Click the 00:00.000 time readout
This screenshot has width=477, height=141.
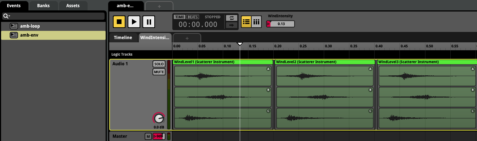198,24
